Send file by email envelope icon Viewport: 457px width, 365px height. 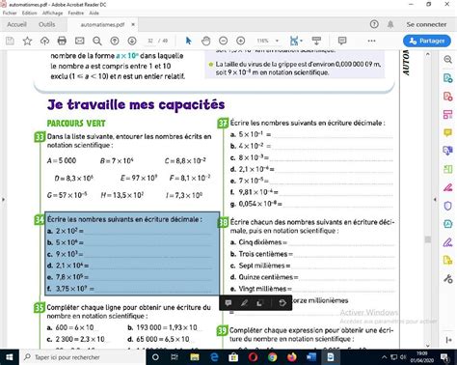click(x=79, y=41)
